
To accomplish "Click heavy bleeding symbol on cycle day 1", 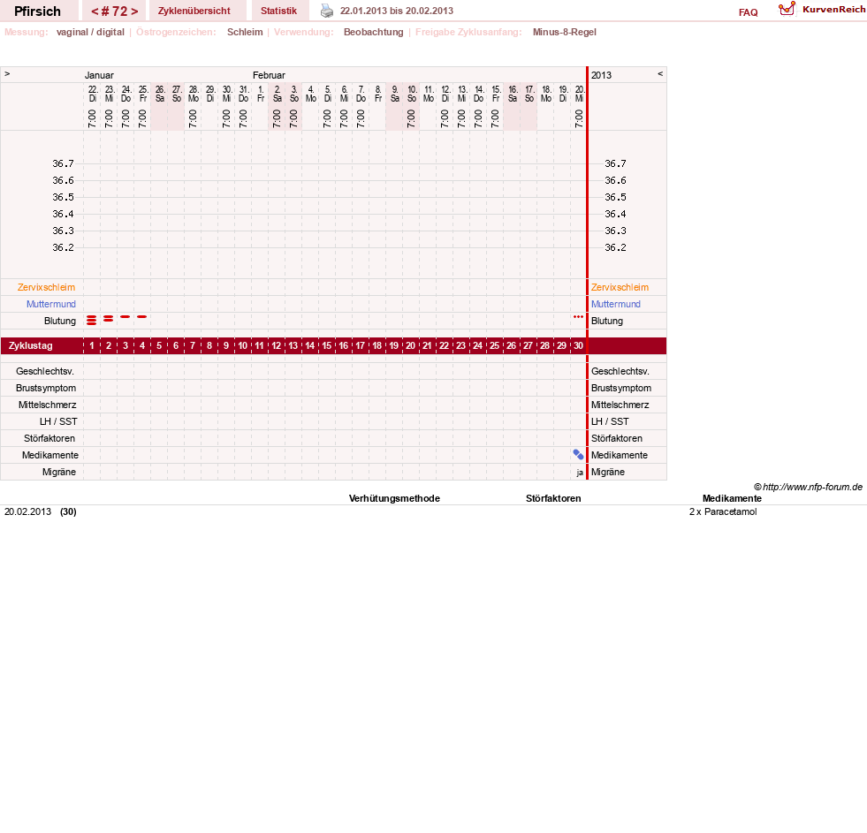I will (92, 320).
